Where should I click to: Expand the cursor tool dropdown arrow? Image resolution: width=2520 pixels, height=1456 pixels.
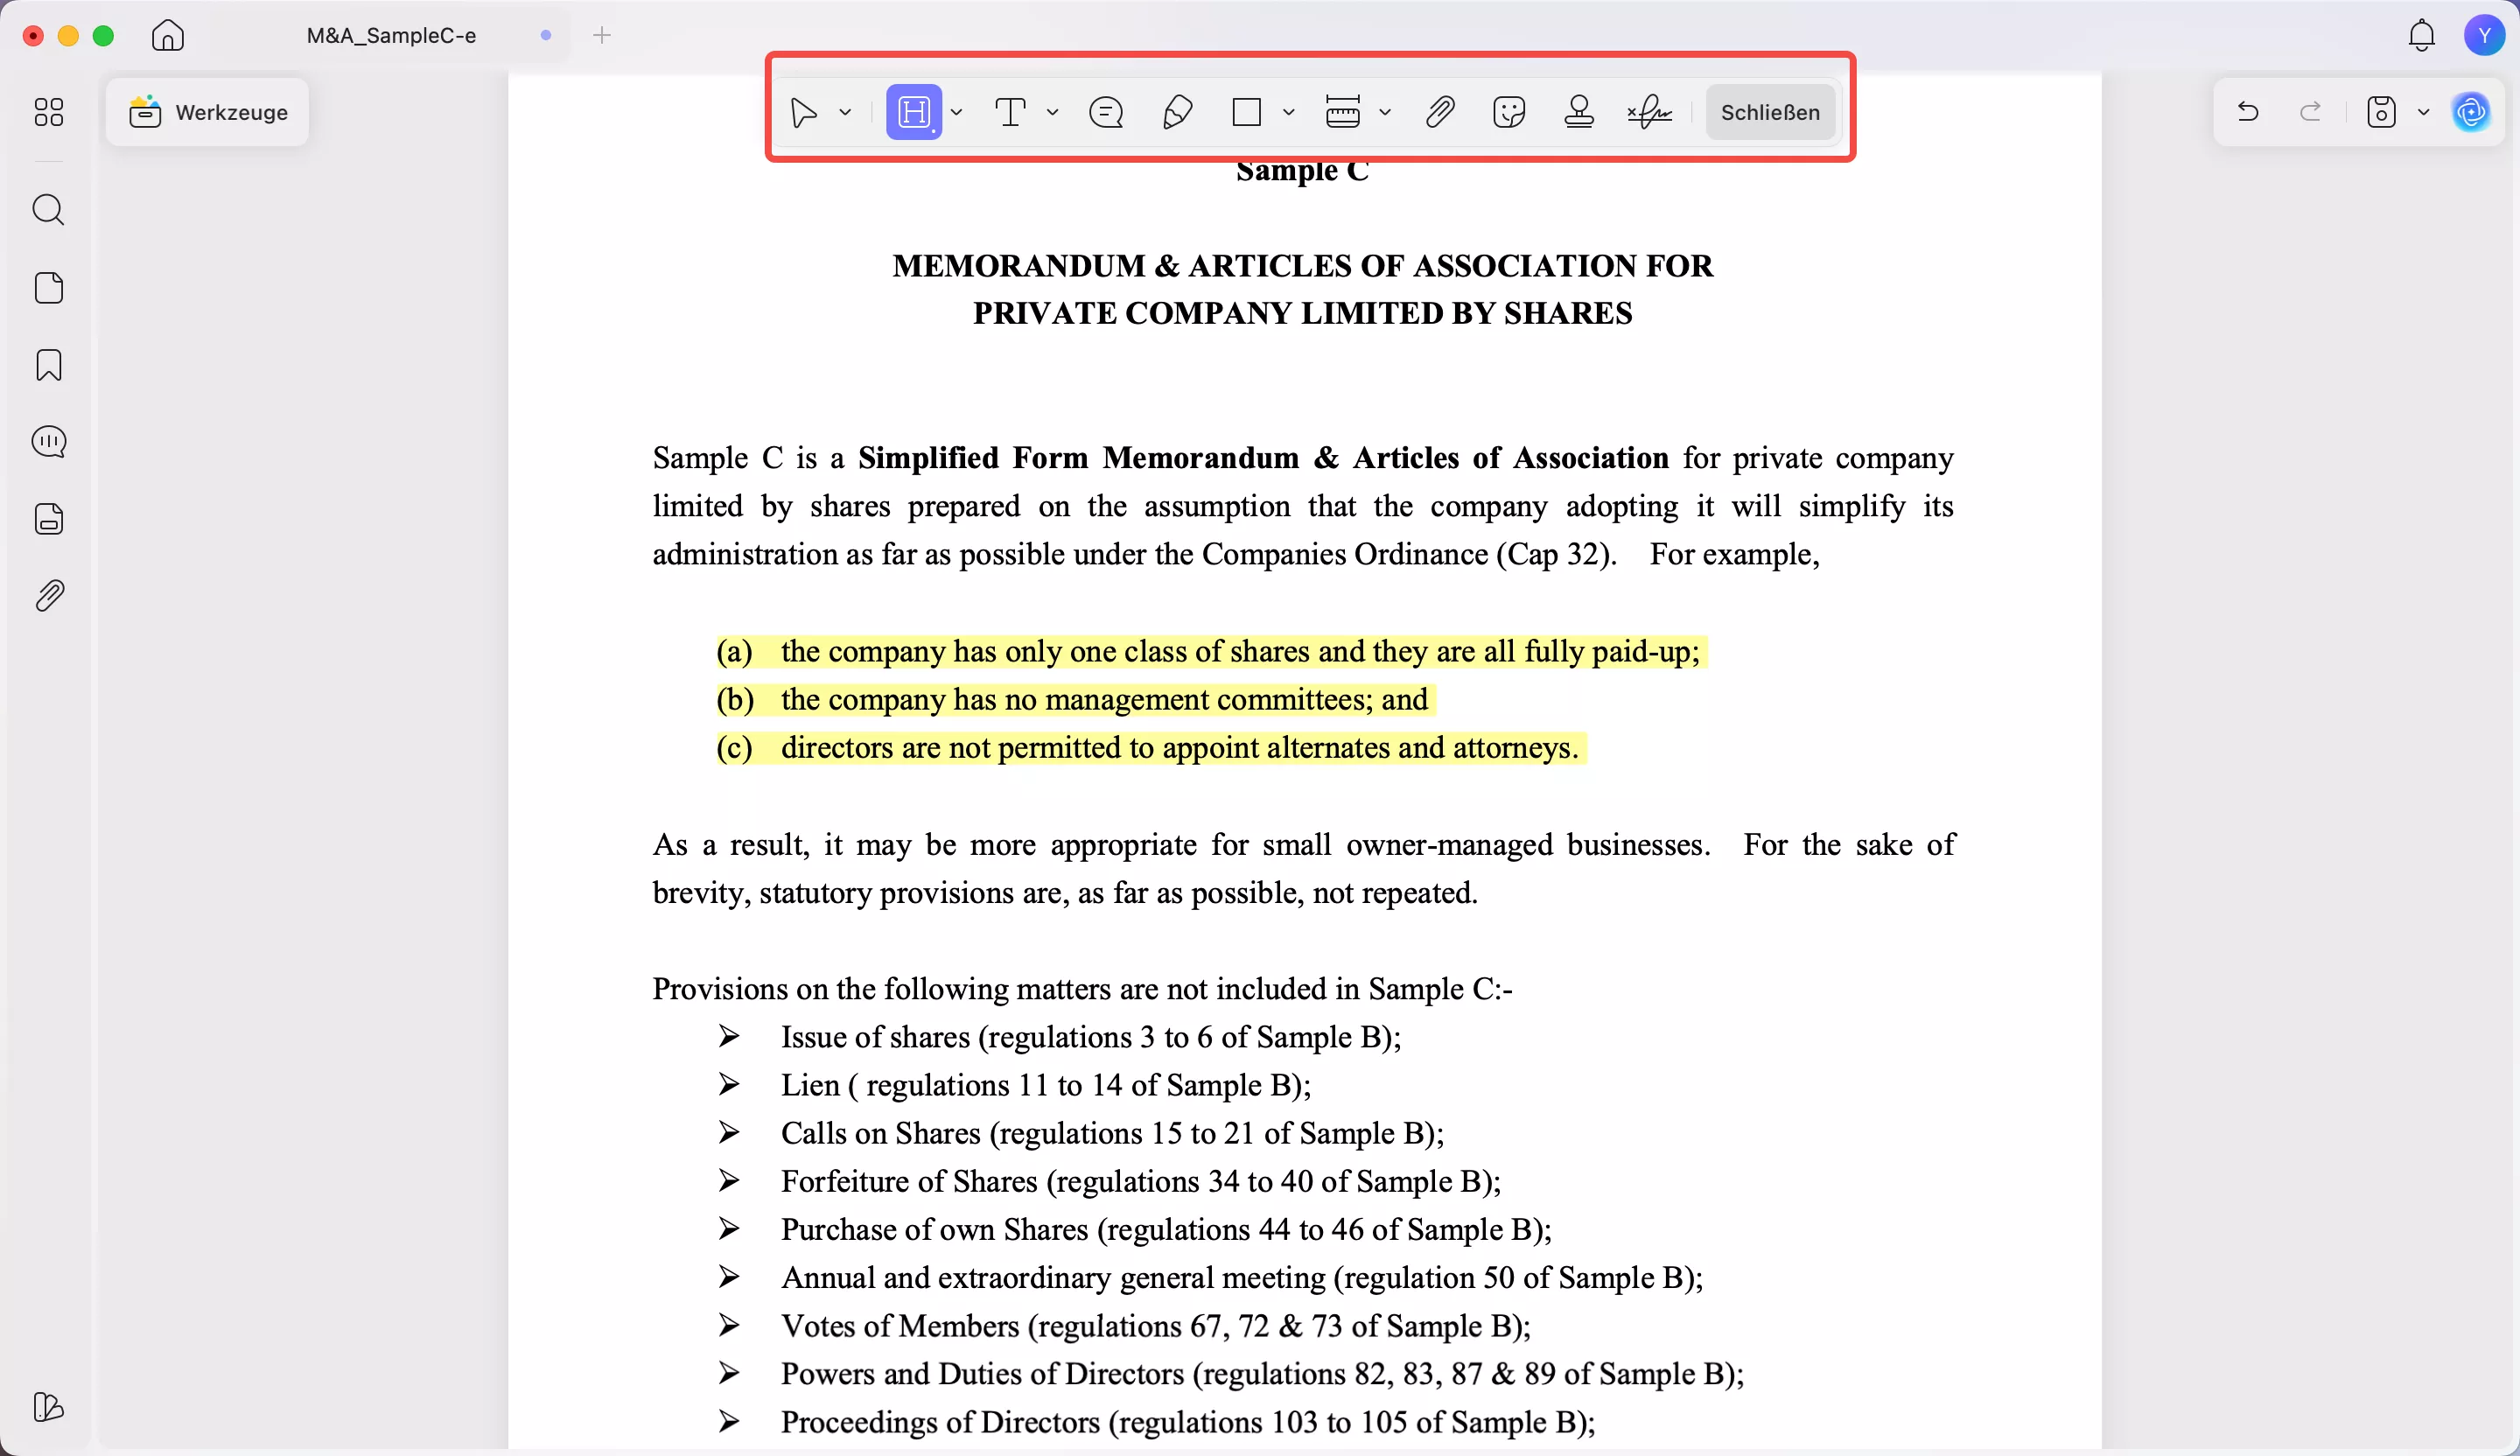coord(845,112)
